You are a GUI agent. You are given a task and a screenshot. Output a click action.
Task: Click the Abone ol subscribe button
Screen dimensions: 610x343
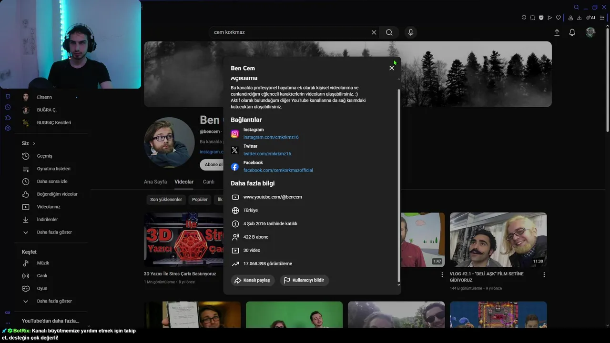212,165
